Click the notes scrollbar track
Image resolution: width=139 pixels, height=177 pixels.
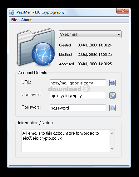pyautogui.click(x=112, y=141)
